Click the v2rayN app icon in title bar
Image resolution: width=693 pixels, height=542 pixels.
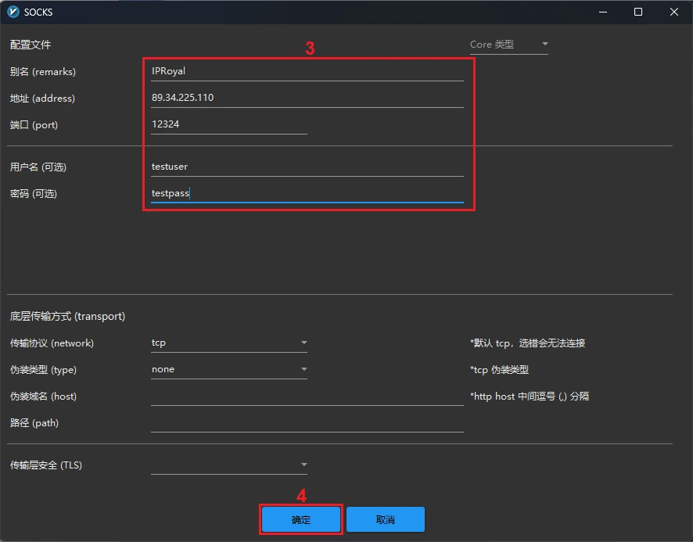click(13, 12)
